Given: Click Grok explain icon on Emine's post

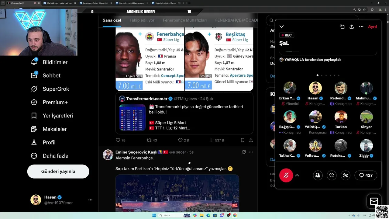Looking at the screenshot, I should (x=244, y=152).
